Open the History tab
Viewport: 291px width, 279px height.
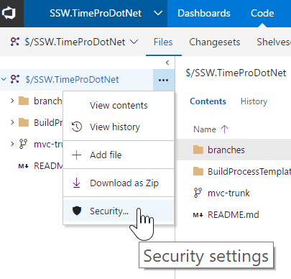coord(254,101)
